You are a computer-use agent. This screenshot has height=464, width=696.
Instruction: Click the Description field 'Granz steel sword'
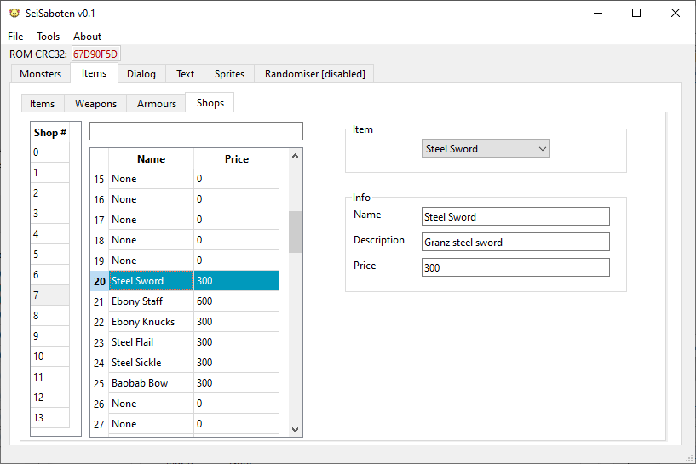515,242
